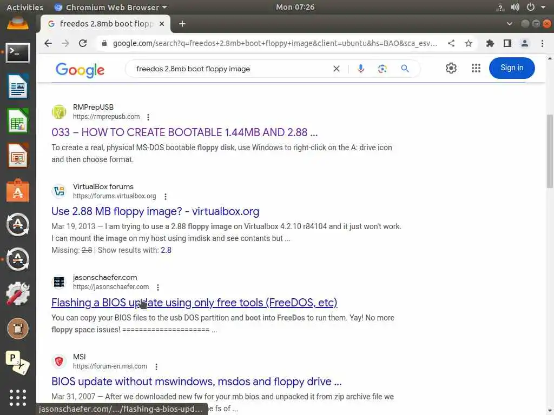Click the forward navigation arrow
The width and height of the screenshot is (554, 415).
point(65,43)
